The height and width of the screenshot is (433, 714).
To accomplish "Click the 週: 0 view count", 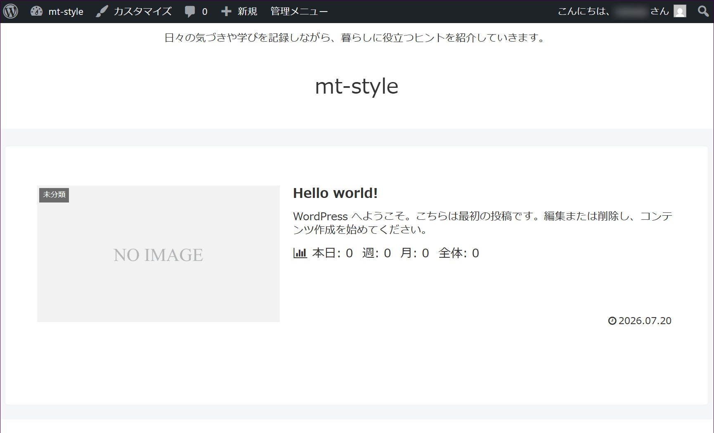I will click(376, 253).
